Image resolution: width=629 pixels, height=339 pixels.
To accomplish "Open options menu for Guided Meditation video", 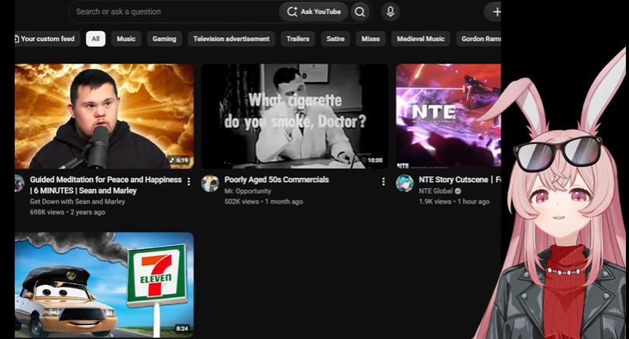I will coord(188,182).
